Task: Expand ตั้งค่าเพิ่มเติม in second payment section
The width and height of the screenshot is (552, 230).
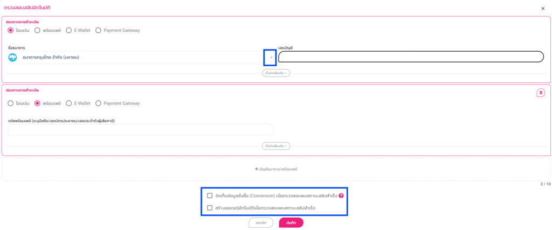Action: 276,145
